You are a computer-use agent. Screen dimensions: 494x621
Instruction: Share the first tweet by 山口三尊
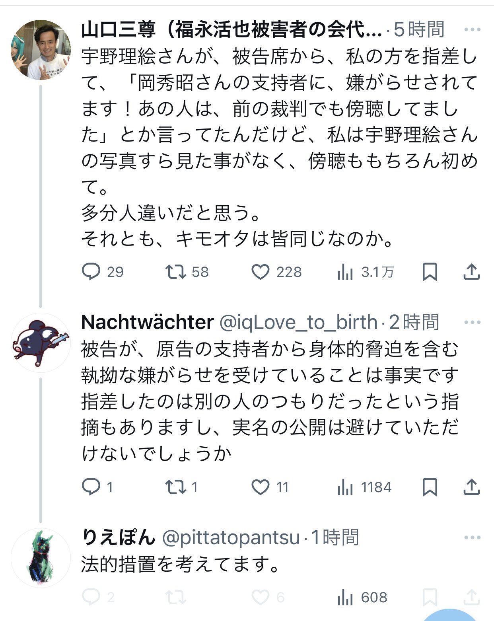click(x=472, y=272)
